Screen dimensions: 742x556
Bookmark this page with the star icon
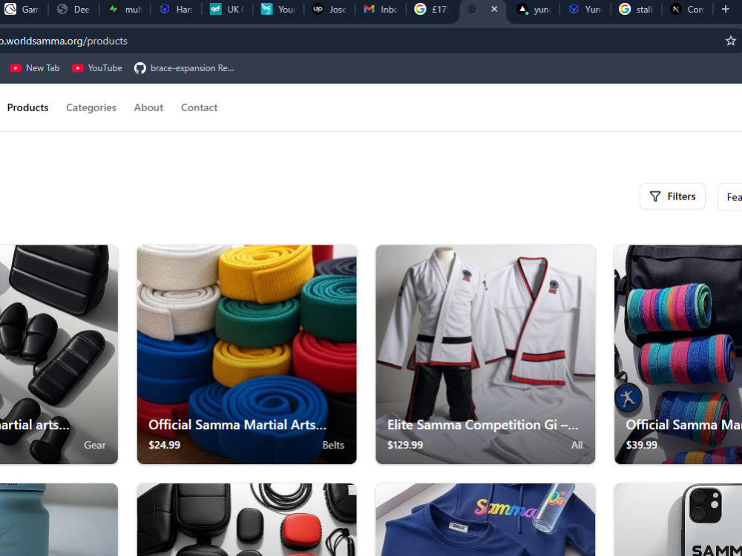pos(730,41)
